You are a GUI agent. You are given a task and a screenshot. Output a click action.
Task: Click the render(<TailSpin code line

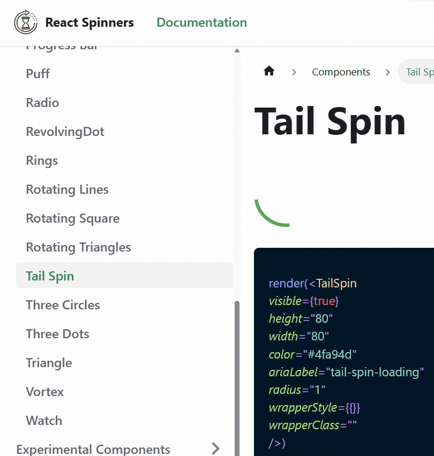(x=312, y=283)
